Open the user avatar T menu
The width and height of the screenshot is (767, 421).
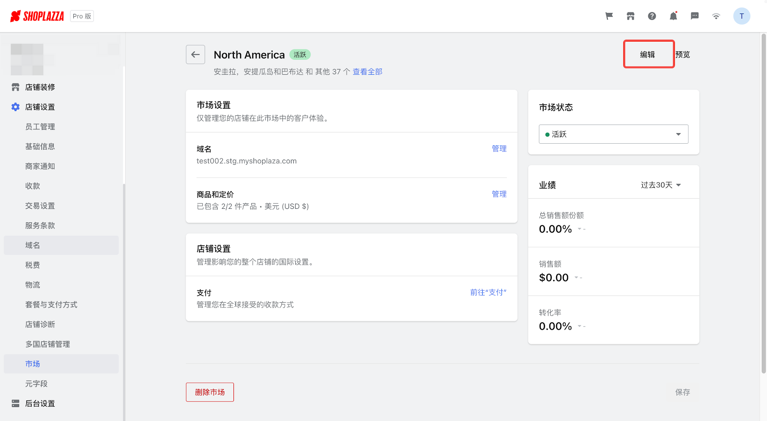(742, 16)
